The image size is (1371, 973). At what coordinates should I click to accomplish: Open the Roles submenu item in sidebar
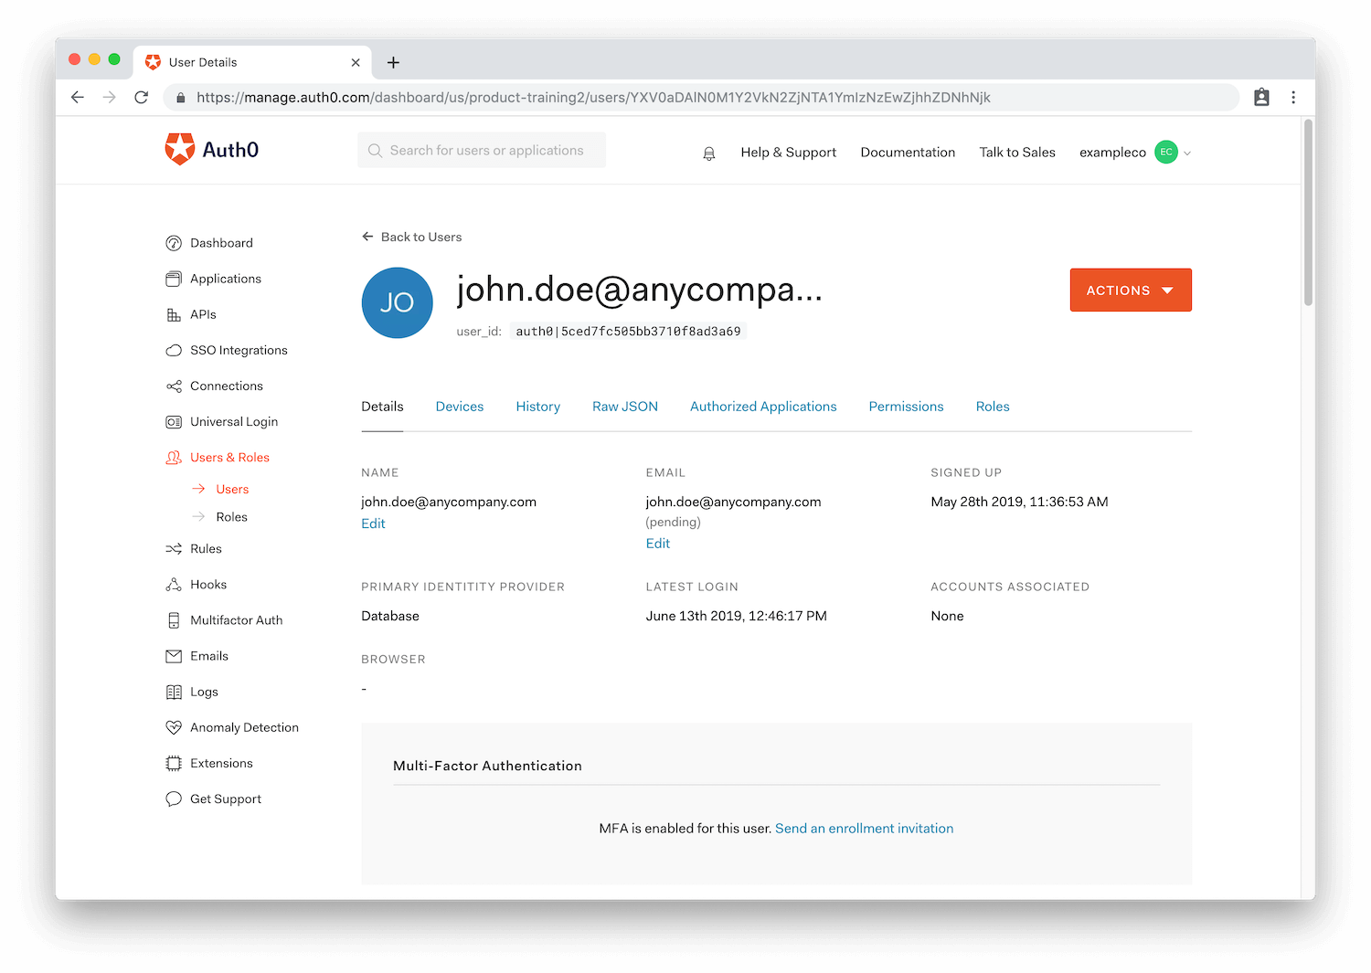click(231, 517)
